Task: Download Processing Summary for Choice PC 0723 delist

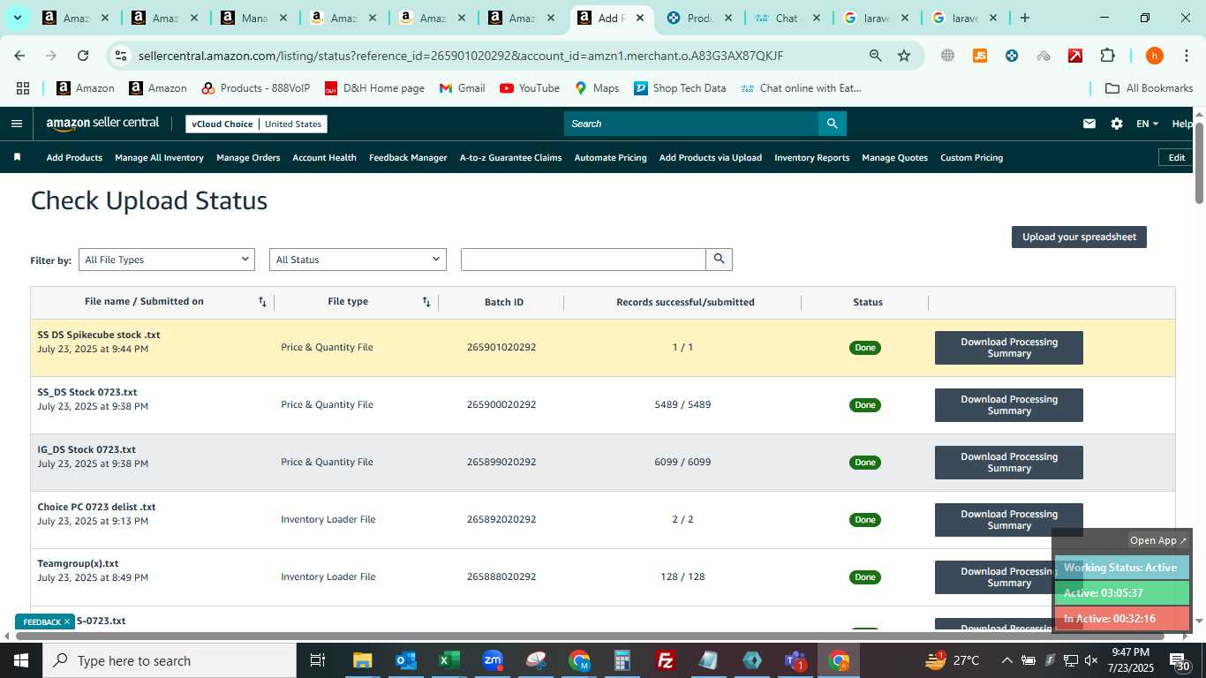Action: pyautogui.click(x=1009, y=520)
